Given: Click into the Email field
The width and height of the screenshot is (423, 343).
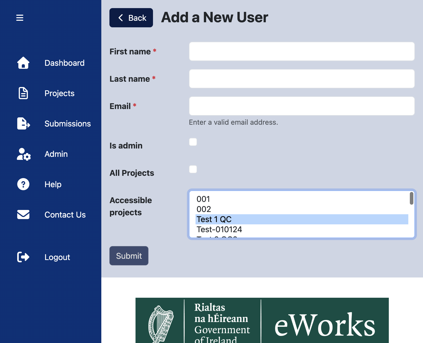Looking at the screenshot, I should tap(302, 106).
